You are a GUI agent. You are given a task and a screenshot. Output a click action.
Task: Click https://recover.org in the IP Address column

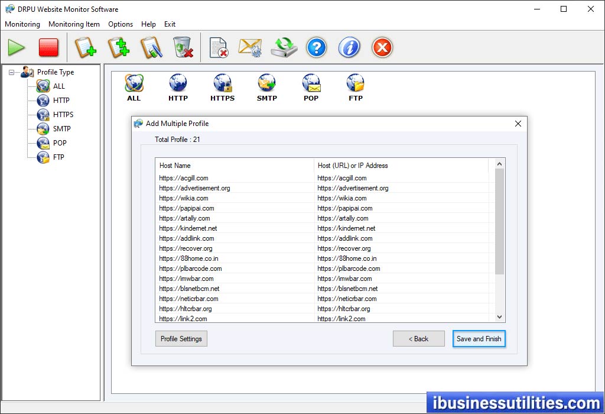click(344, 248)
